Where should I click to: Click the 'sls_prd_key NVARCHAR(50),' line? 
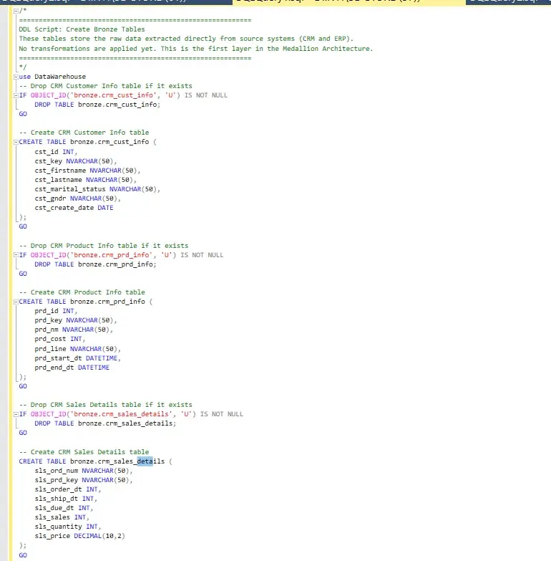click(84, 480)
